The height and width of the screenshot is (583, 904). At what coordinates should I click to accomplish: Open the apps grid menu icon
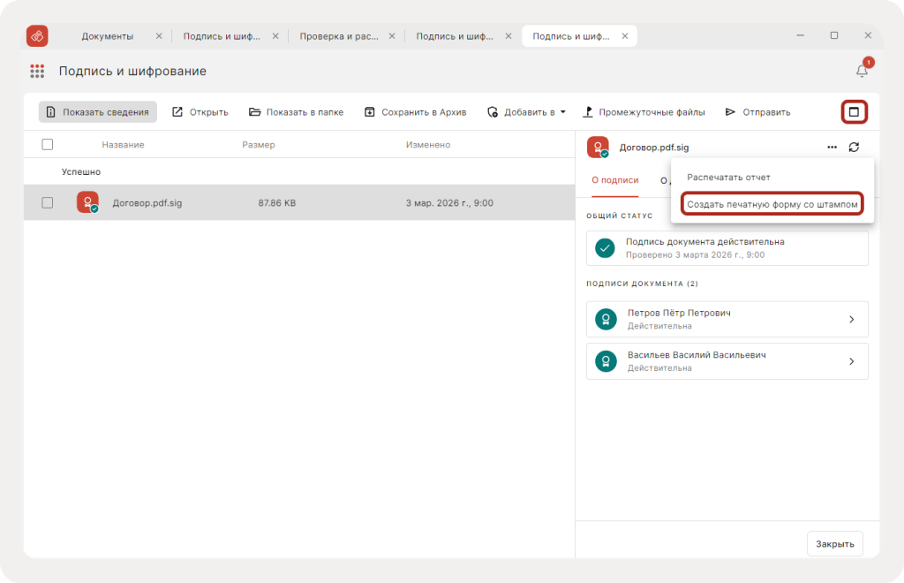point(37,72)
